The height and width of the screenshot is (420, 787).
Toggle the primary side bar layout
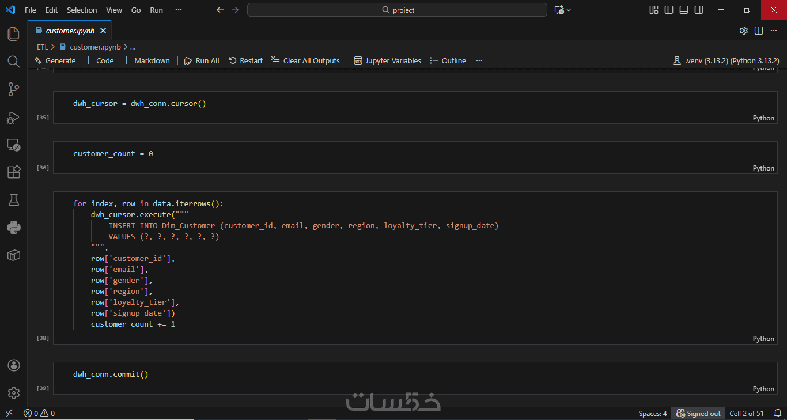[669, 10]
